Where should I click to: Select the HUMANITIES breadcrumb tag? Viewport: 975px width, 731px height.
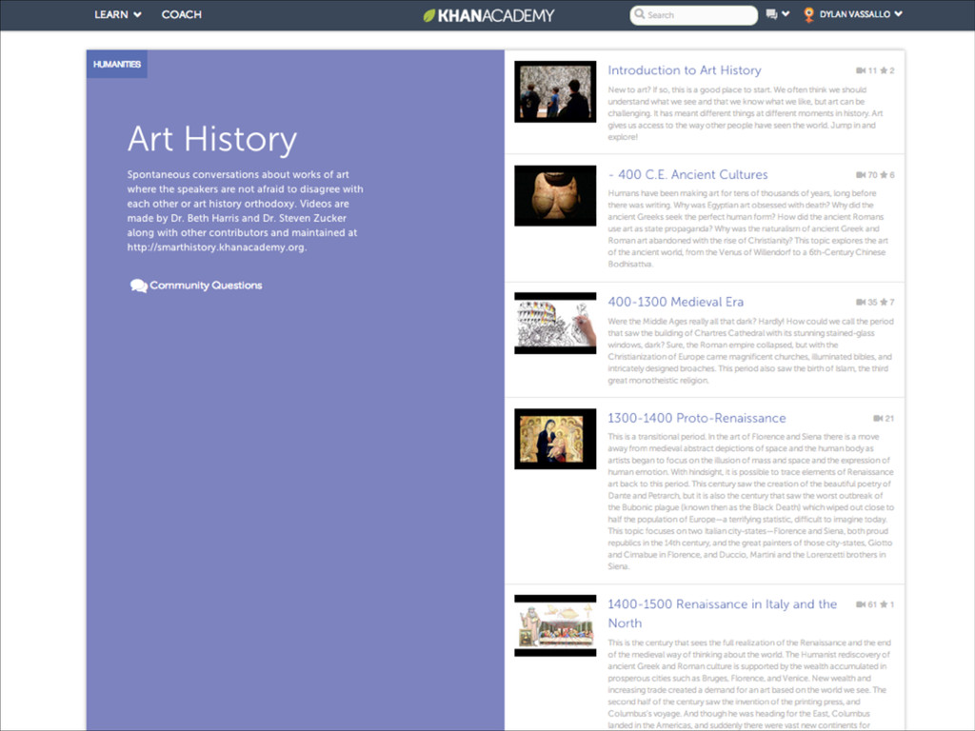click(x=116, y=64)
